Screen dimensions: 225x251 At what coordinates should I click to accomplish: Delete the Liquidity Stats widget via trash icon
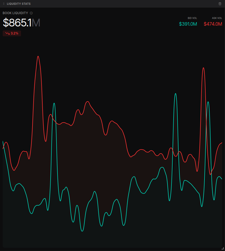click(220, 4)
